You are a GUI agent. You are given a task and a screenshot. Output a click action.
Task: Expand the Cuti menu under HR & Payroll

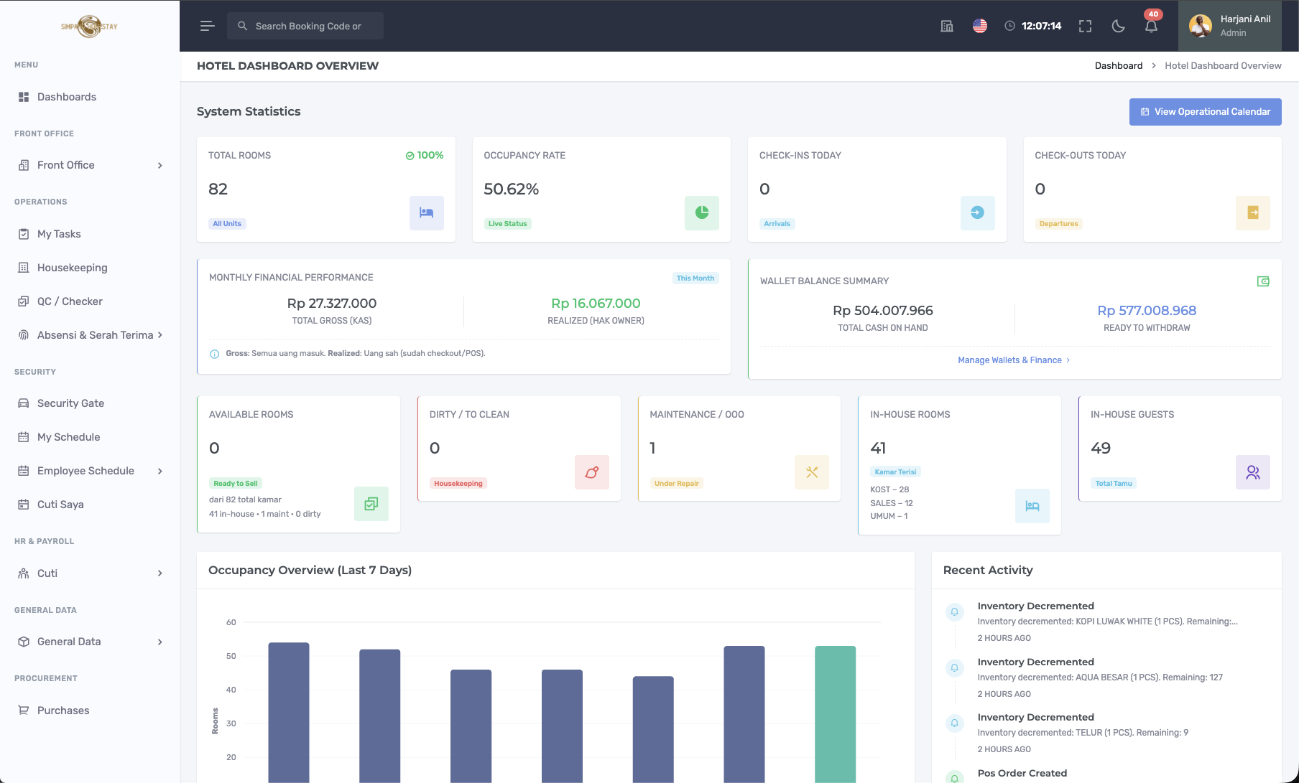(x=90, y=573)
